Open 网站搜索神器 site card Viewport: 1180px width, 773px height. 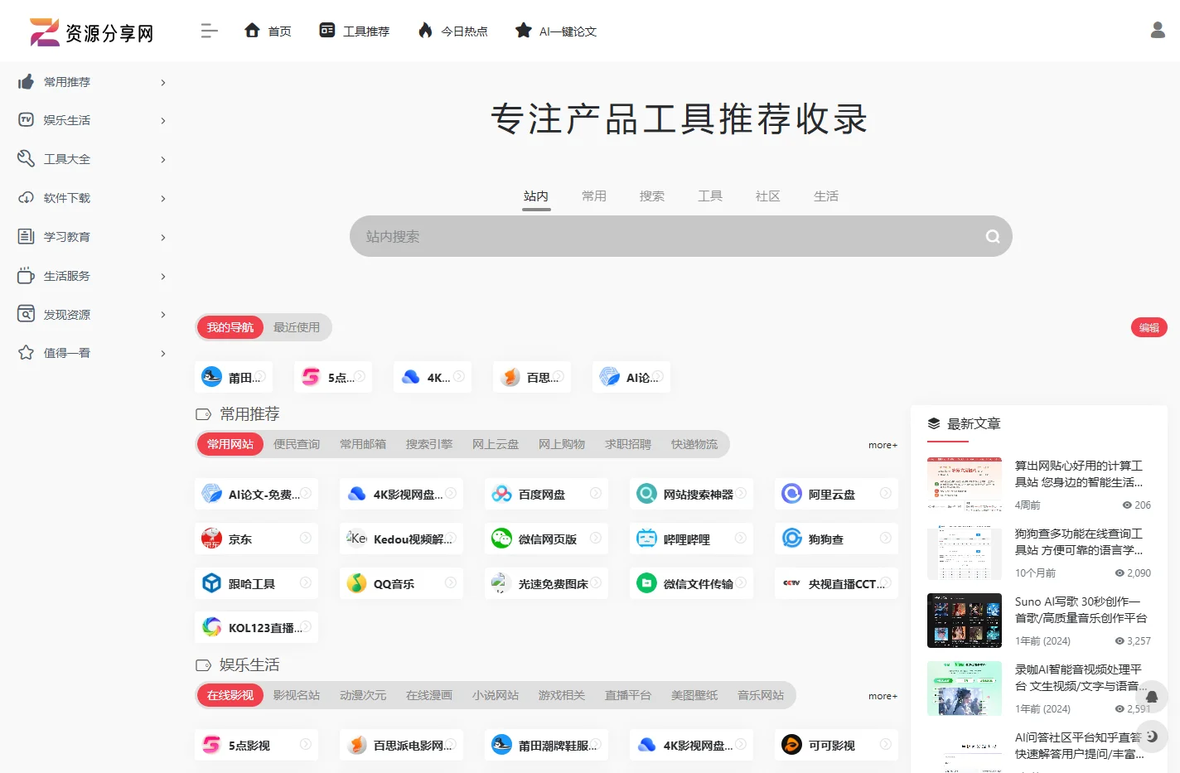click(x=691, y=494)
